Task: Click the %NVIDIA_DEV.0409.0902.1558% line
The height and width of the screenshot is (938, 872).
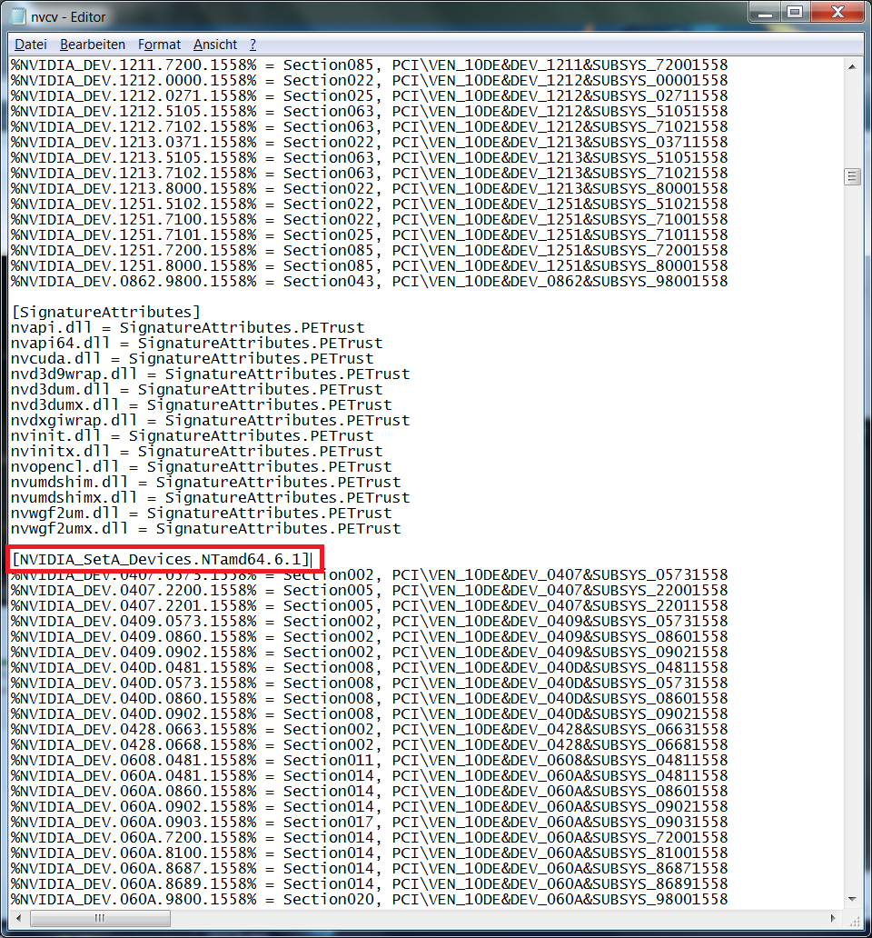Action: (370, 652)
